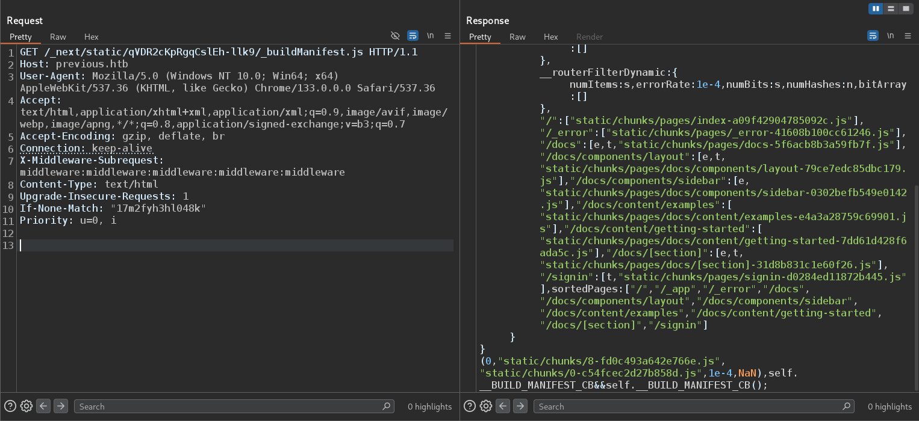Click the response's 0 highlights label
The image size is (919, 421).
tap(889, 407)
